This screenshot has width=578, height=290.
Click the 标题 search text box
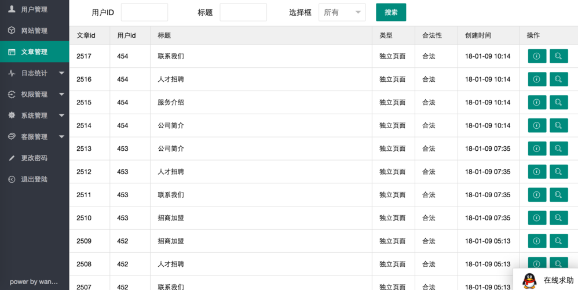pos(243,12)
